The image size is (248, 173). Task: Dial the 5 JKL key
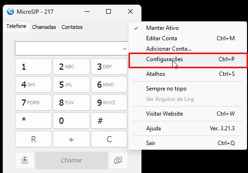(71, 84)
